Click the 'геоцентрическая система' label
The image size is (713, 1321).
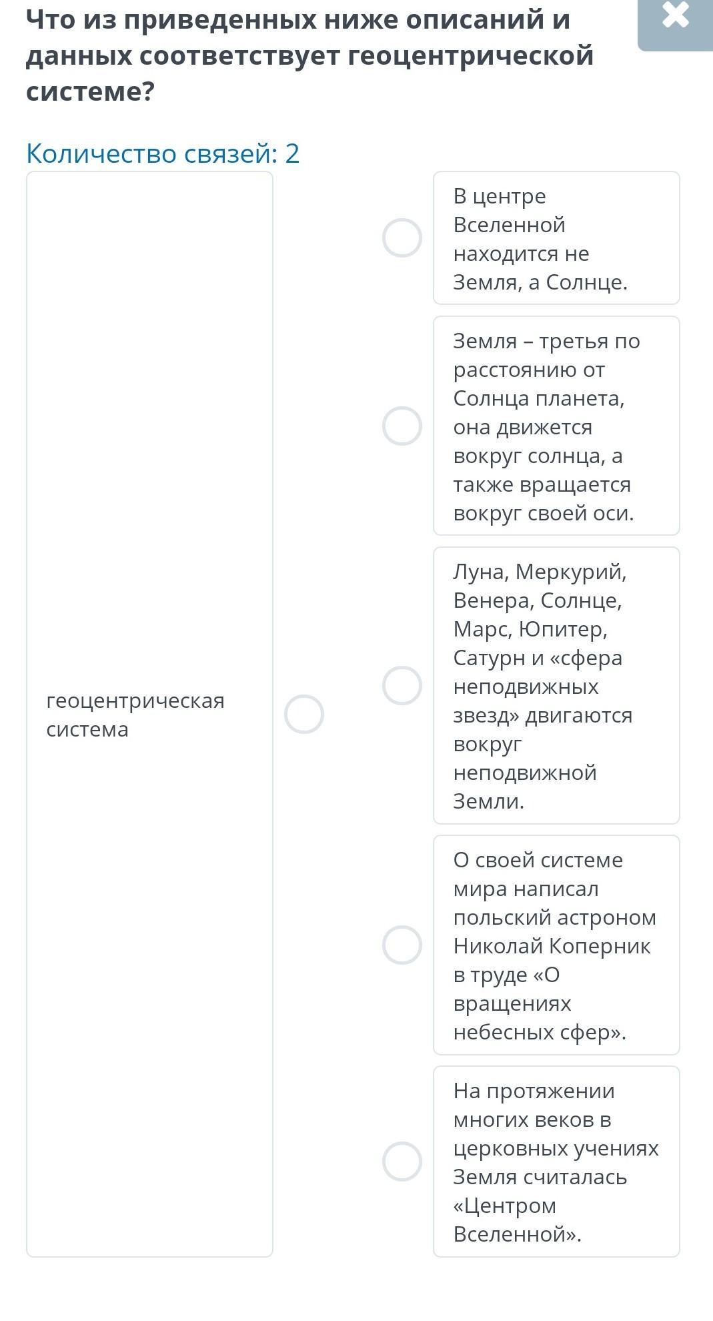[x=135, y=715]
